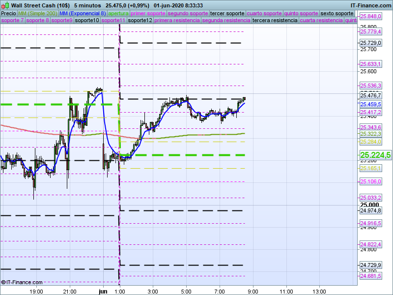The height and width of the screenshot is (295, 393).
Task: Select the MM (Simple 200) legend label
Action: tap(38, 14)
